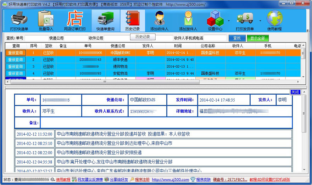The width and height of the screenshot is (312, 185).
Task: Select the 安能物流 cell
Action: (x=121, y=73)
